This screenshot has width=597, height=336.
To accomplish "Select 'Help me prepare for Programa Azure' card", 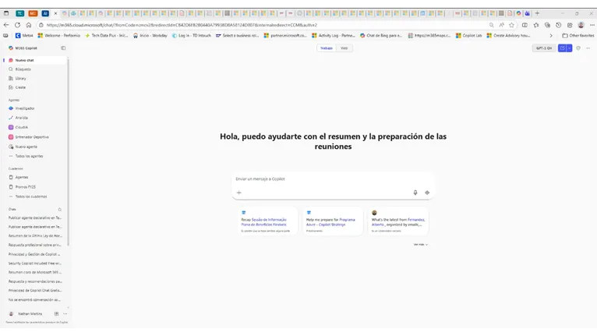I will tap(333, 221).
